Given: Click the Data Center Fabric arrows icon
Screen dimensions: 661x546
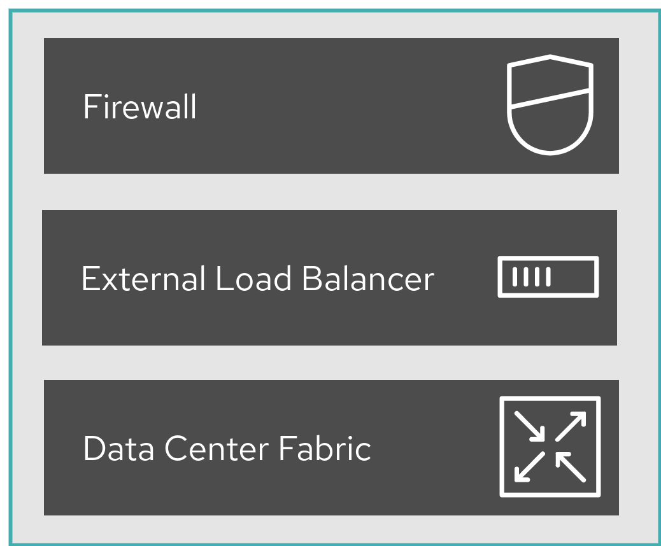Looking at the screenshot, I should coord(550,447).
